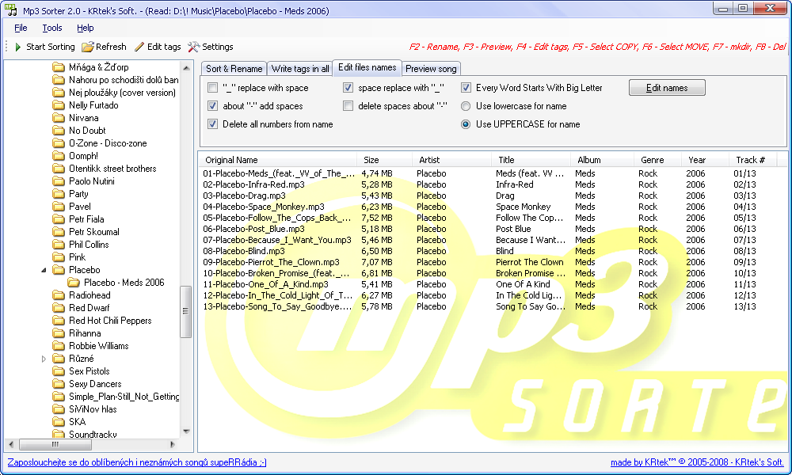The image size is (792, 475).
Task: Click the Pink folder icon
Action: pos(59,257)
